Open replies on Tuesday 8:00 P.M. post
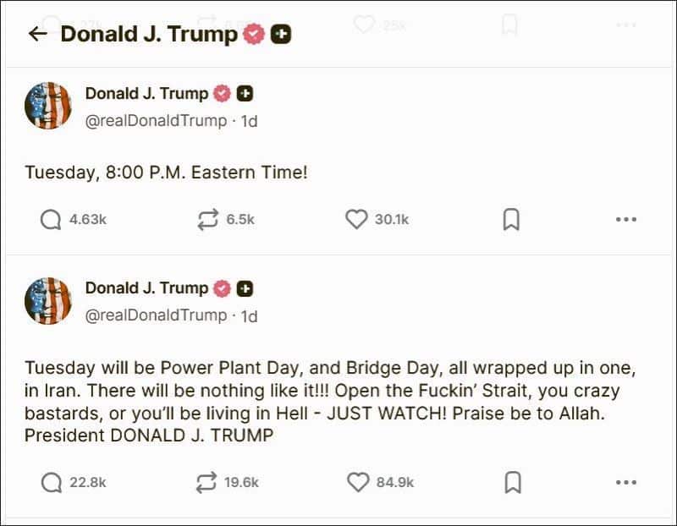 51,220
